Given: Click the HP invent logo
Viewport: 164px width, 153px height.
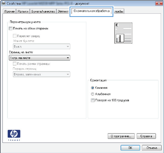Looking at the screenshot, I should (14, 135).
